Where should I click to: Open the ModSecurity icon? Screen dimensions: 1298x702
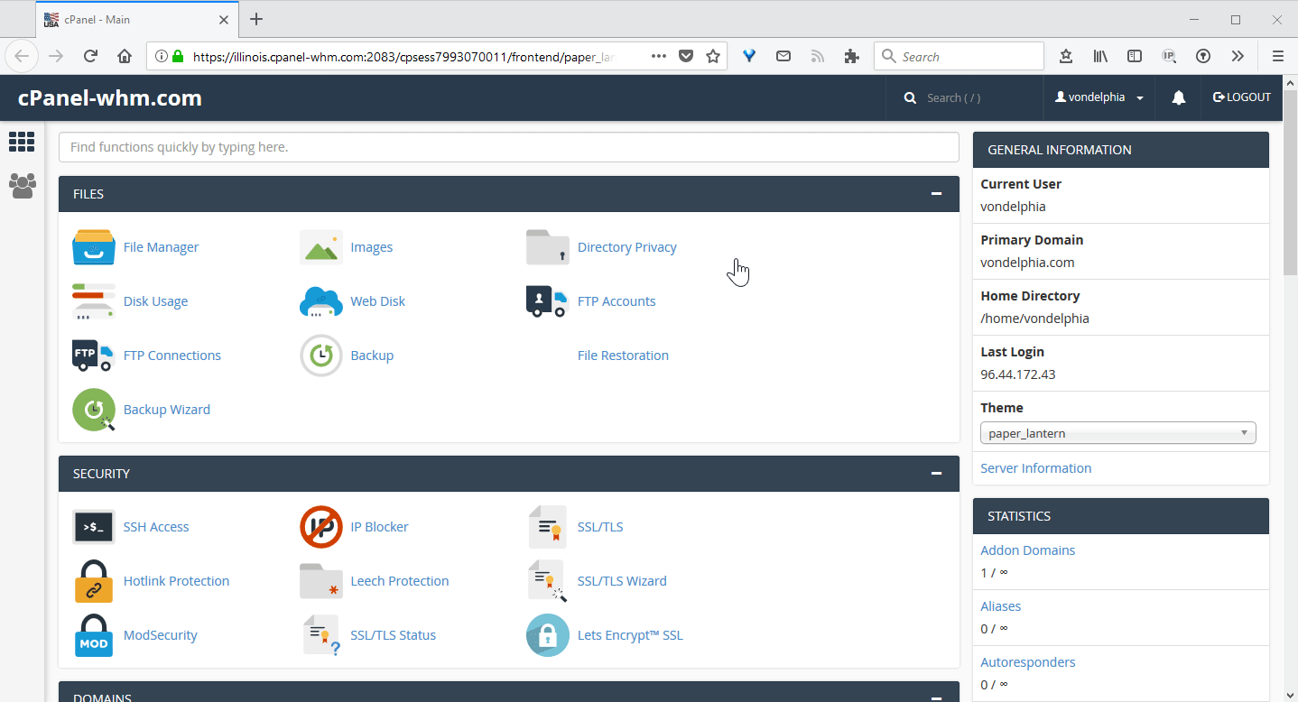click(x=94, y=635)
